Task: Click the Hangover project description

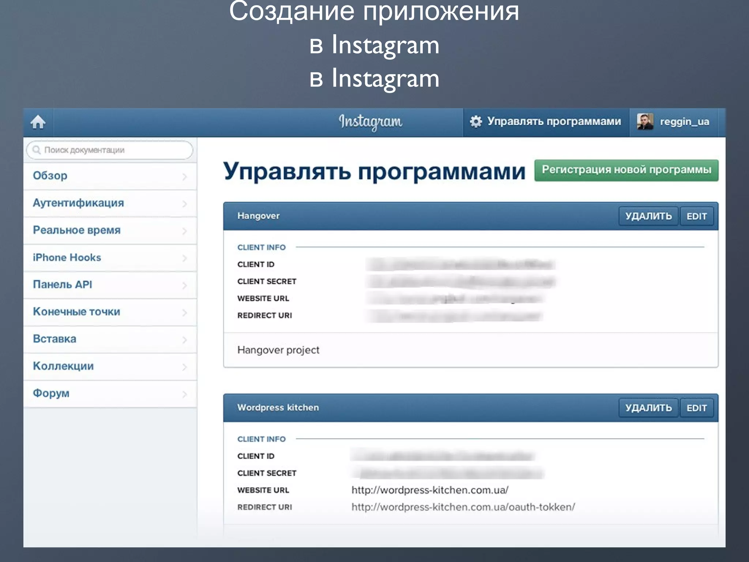Action: coord(278,350)
